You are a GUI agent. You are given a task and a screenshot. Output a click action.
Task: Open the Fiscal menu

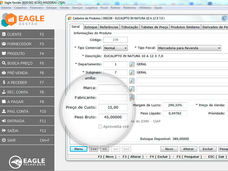[x=104, y=8]
